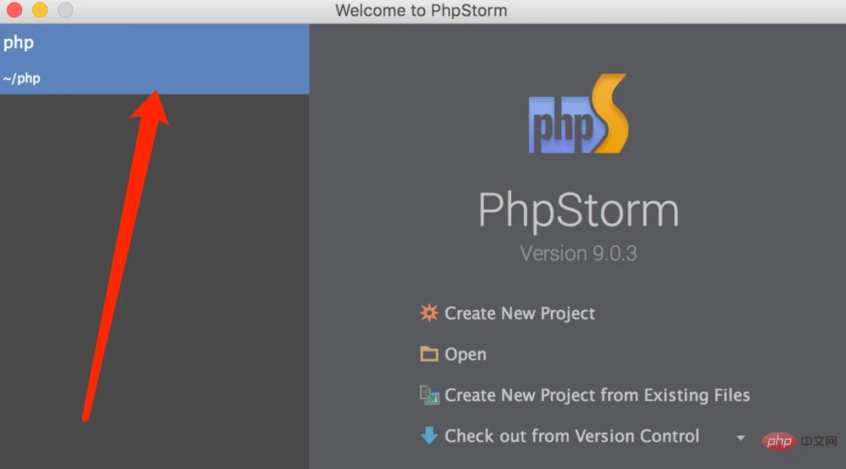Click the blue checkout arrow icon
Screen dimensions: 846x469
click(429, 435)
